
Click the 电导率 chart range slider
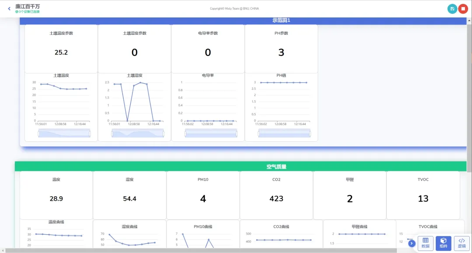[211, 133]
